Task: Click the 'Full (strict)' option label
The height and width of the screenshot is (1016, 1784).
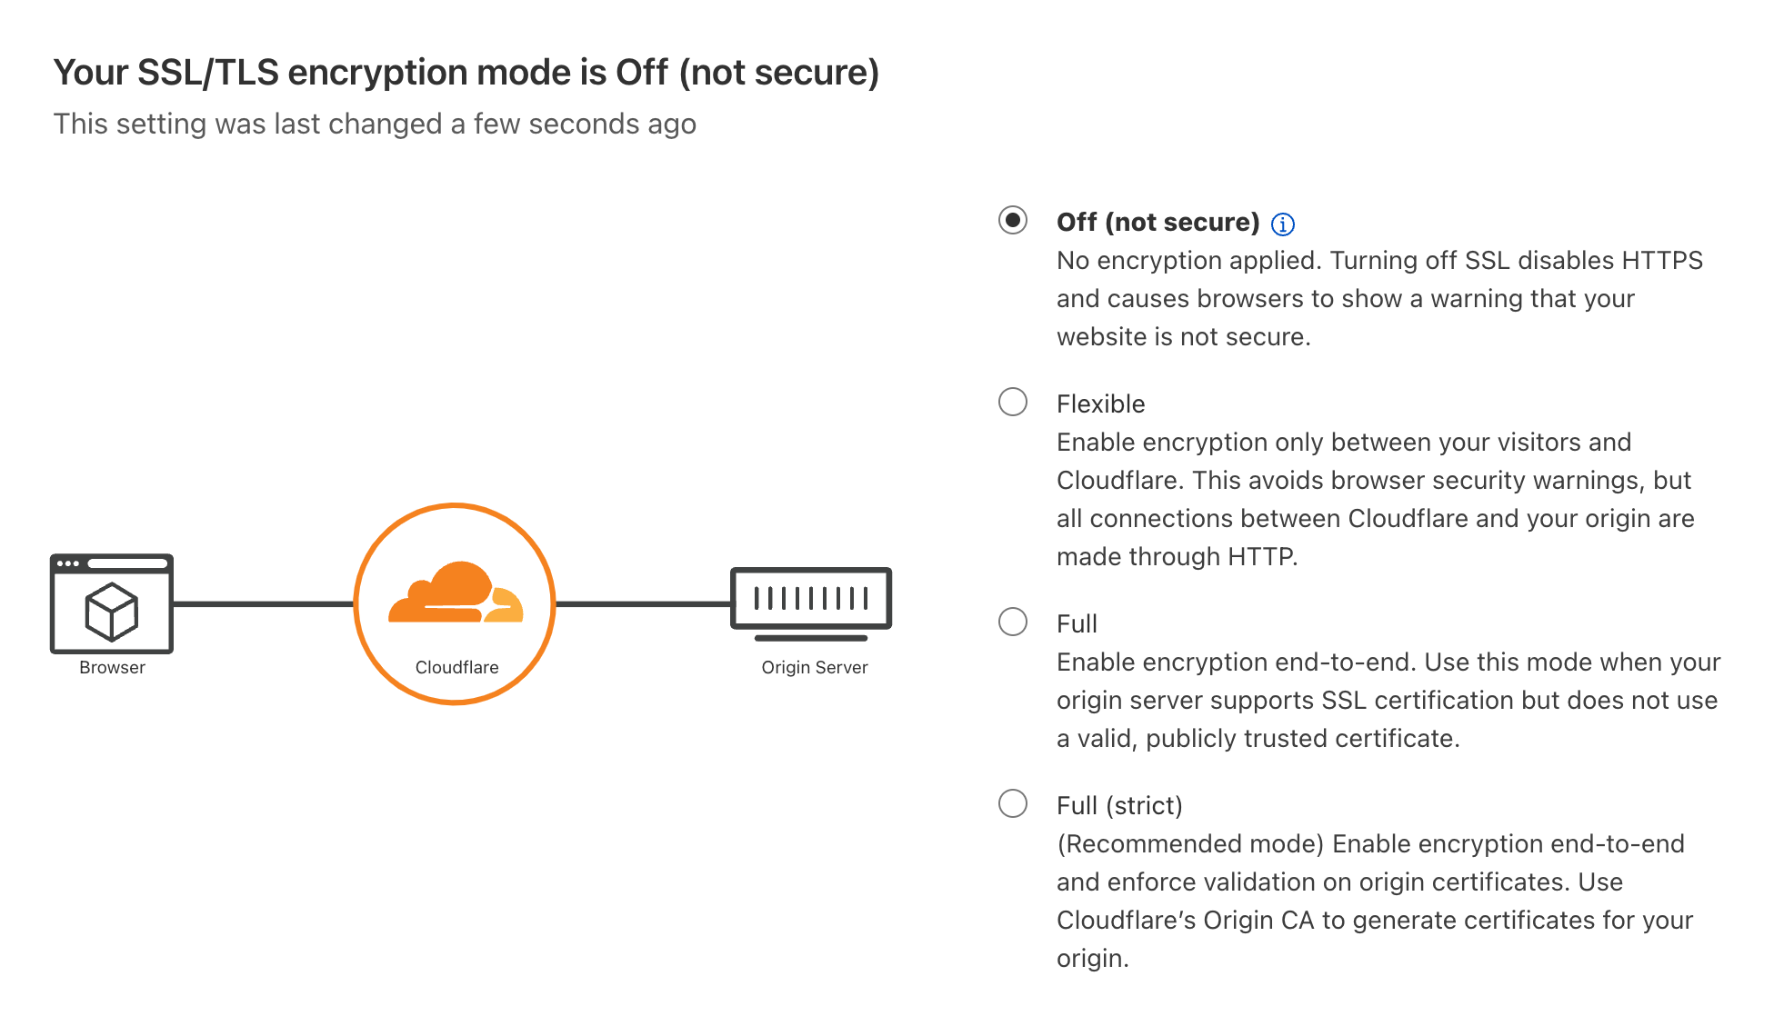Action: 1119,805
